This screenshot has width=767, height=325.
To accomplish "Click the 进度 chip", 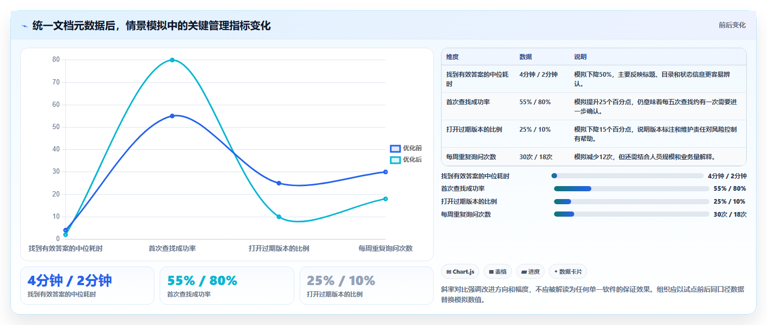I will pos(531,272).
